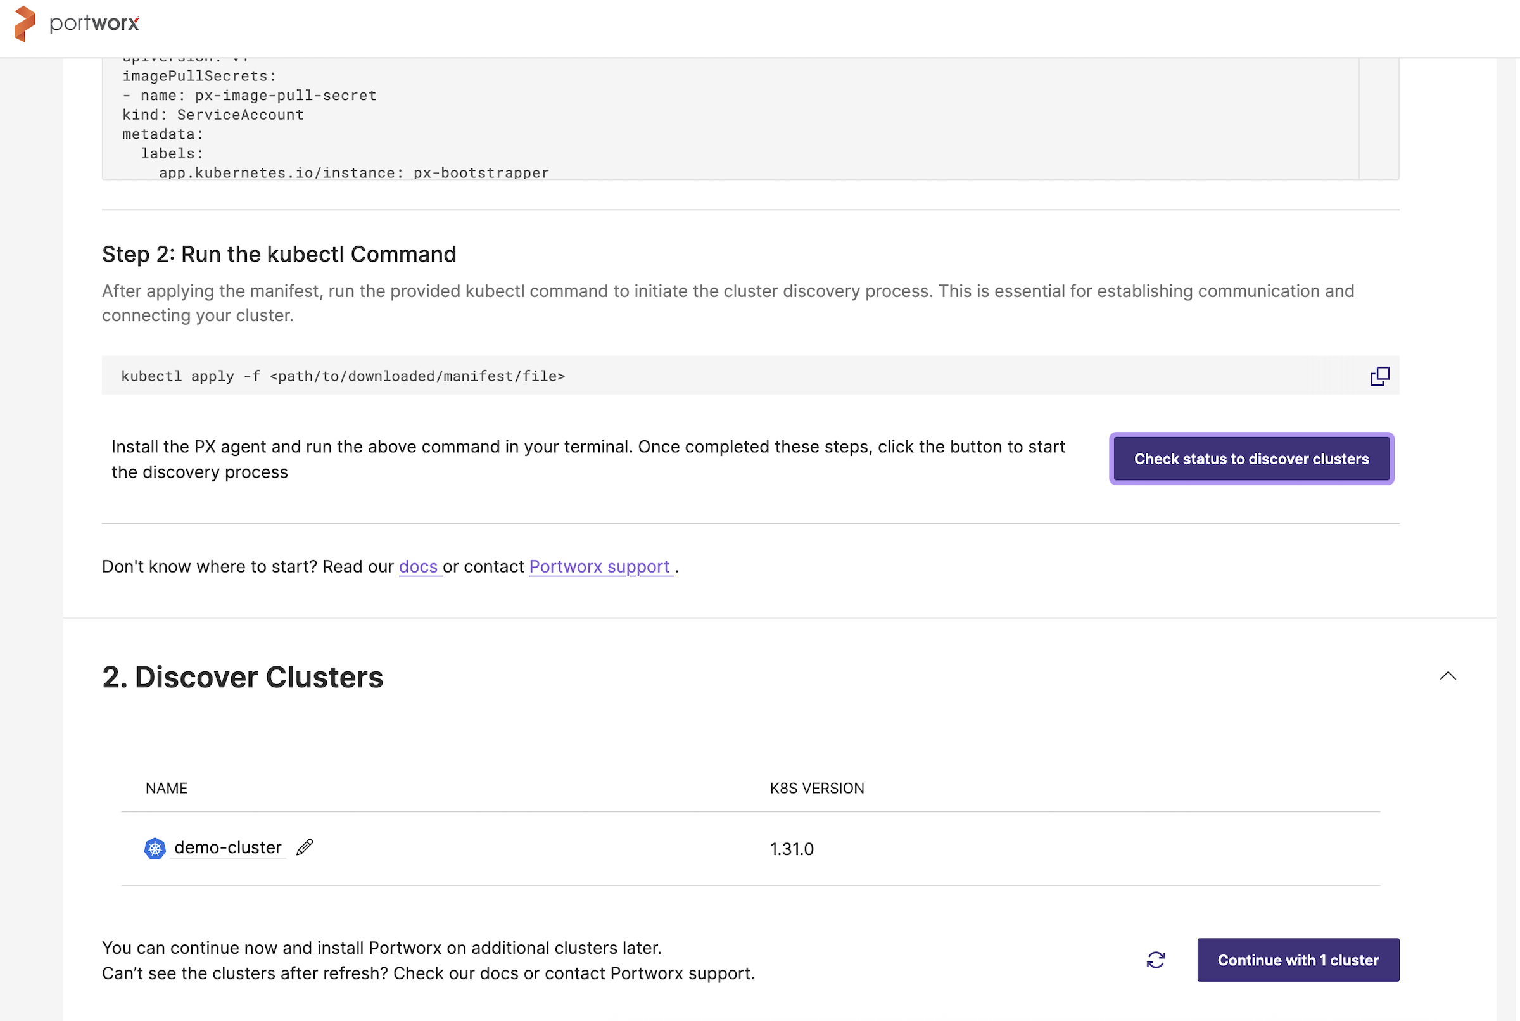Image resolution: width=1520 pixels, height=1021 pixels.
Task: Copy the kubectl apply command
Action: tap(1379, 376)
